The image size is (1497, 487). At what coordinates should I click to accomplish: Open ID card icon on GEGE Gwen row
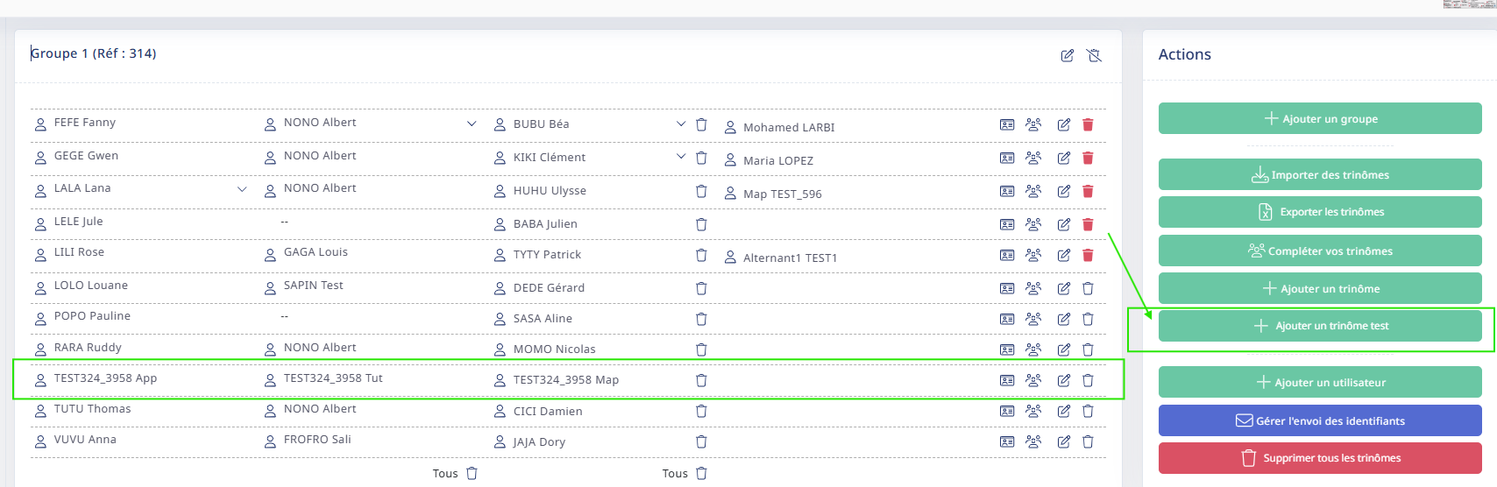click(x=1007, y=158)
